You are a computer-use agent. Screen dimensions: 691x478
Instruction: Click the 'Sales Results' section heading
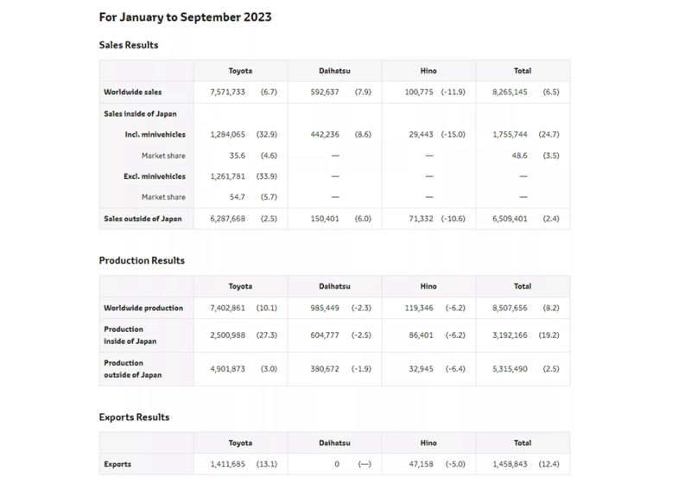coord(129,45)
